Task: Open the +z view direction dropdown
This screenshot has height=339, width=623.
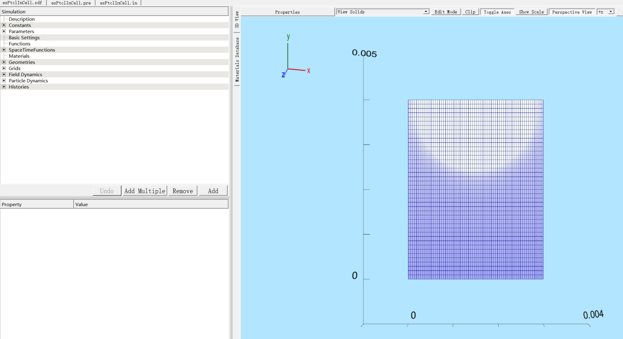Action: 606,12
